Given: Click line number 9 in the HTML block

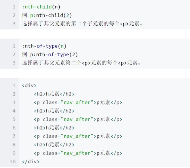Looking at the screenshot, I should (x=14, y=153).
